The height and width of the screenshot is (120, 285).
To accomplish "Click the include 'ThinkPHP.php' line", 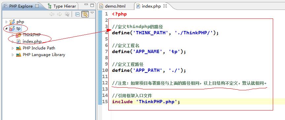I will [146, 102].
